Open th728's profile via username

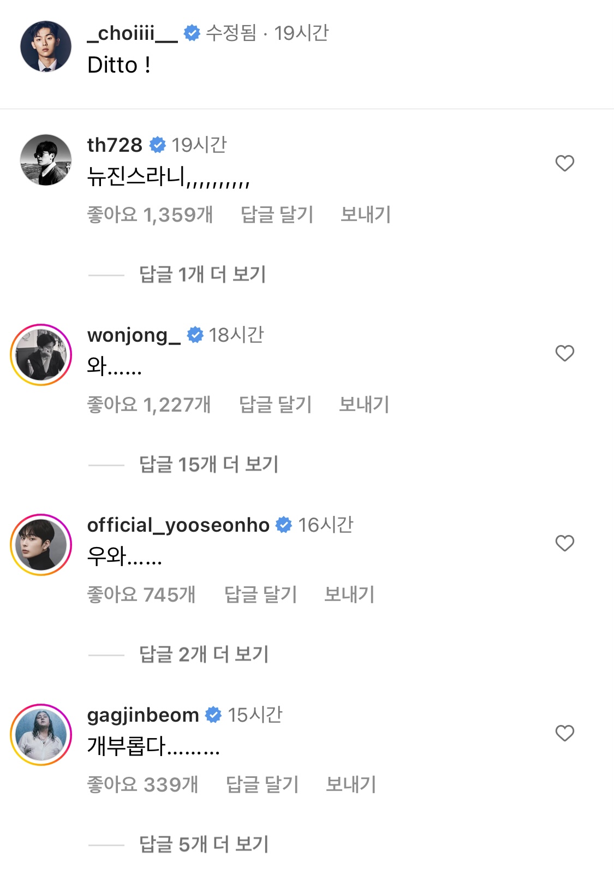114,144
